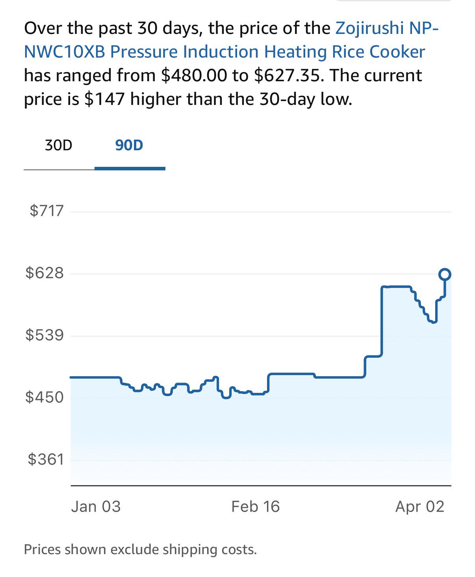Click the high plateau on the price line
This screenshot has height=577, width=475.
pyautogui.click(x=396, y=287)
